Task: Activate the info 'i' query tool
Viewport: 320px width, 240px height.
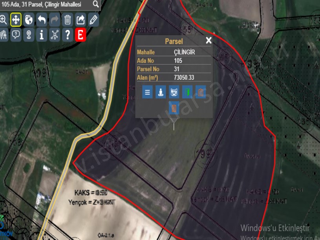Action: pyautogui.click(x=42, y=35)
